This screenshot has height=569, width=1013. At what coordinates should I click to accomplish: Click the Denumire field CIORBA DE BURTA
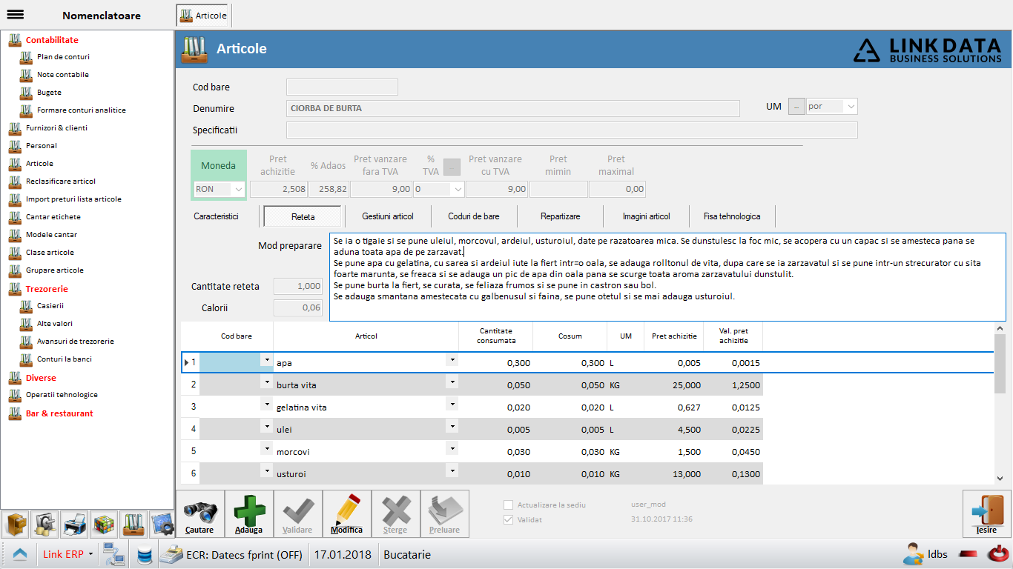pos(513,108)
